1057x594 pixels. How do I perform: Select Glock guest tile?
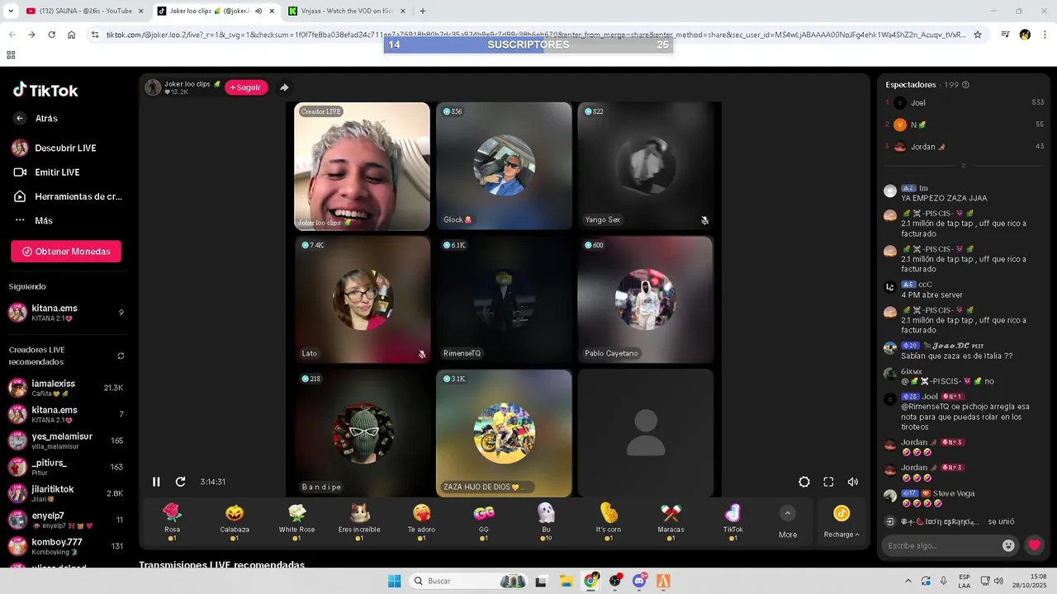(x=504, y=166)
